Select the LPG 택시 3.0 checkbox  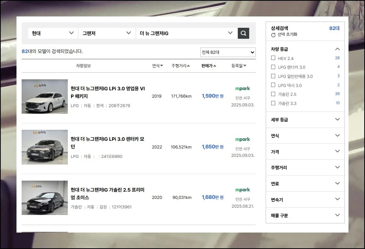[x=273, y=85]
